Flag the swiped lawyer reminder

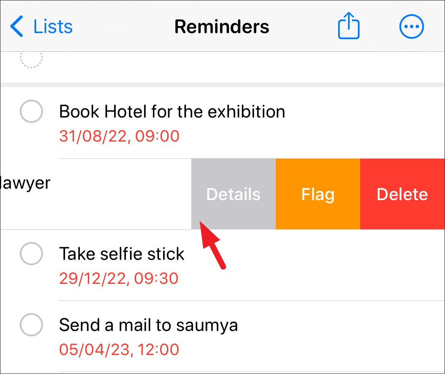[x=318, y=194]
